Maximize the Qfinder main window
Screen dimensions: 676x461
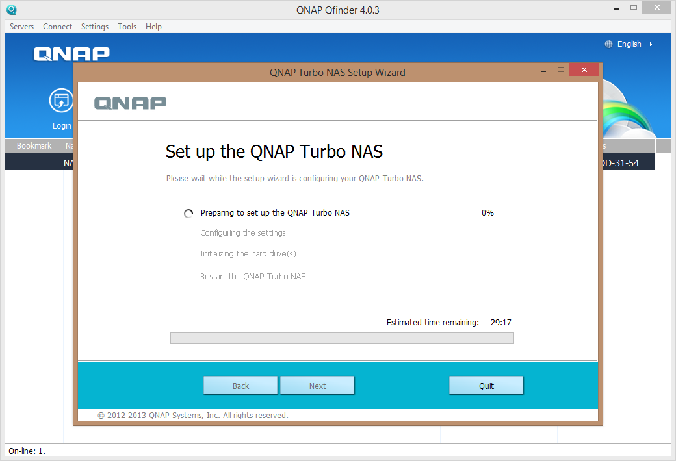tap(634, 7)
